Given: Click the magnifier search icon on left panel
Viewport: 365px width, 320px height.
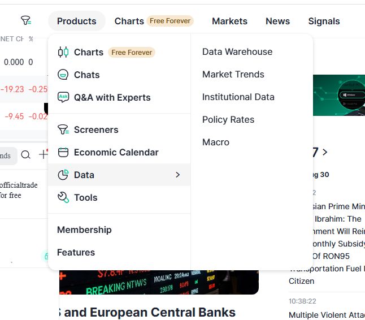Looking at the screenshot, I should [25, 155].
